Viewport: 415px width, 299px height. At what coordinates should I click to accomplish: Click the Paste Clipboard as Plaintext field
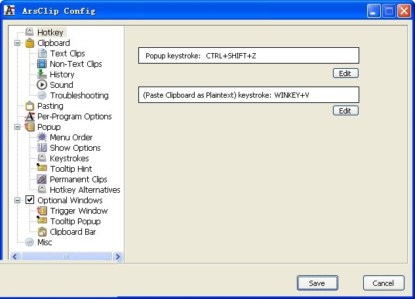tap(248, 94)
